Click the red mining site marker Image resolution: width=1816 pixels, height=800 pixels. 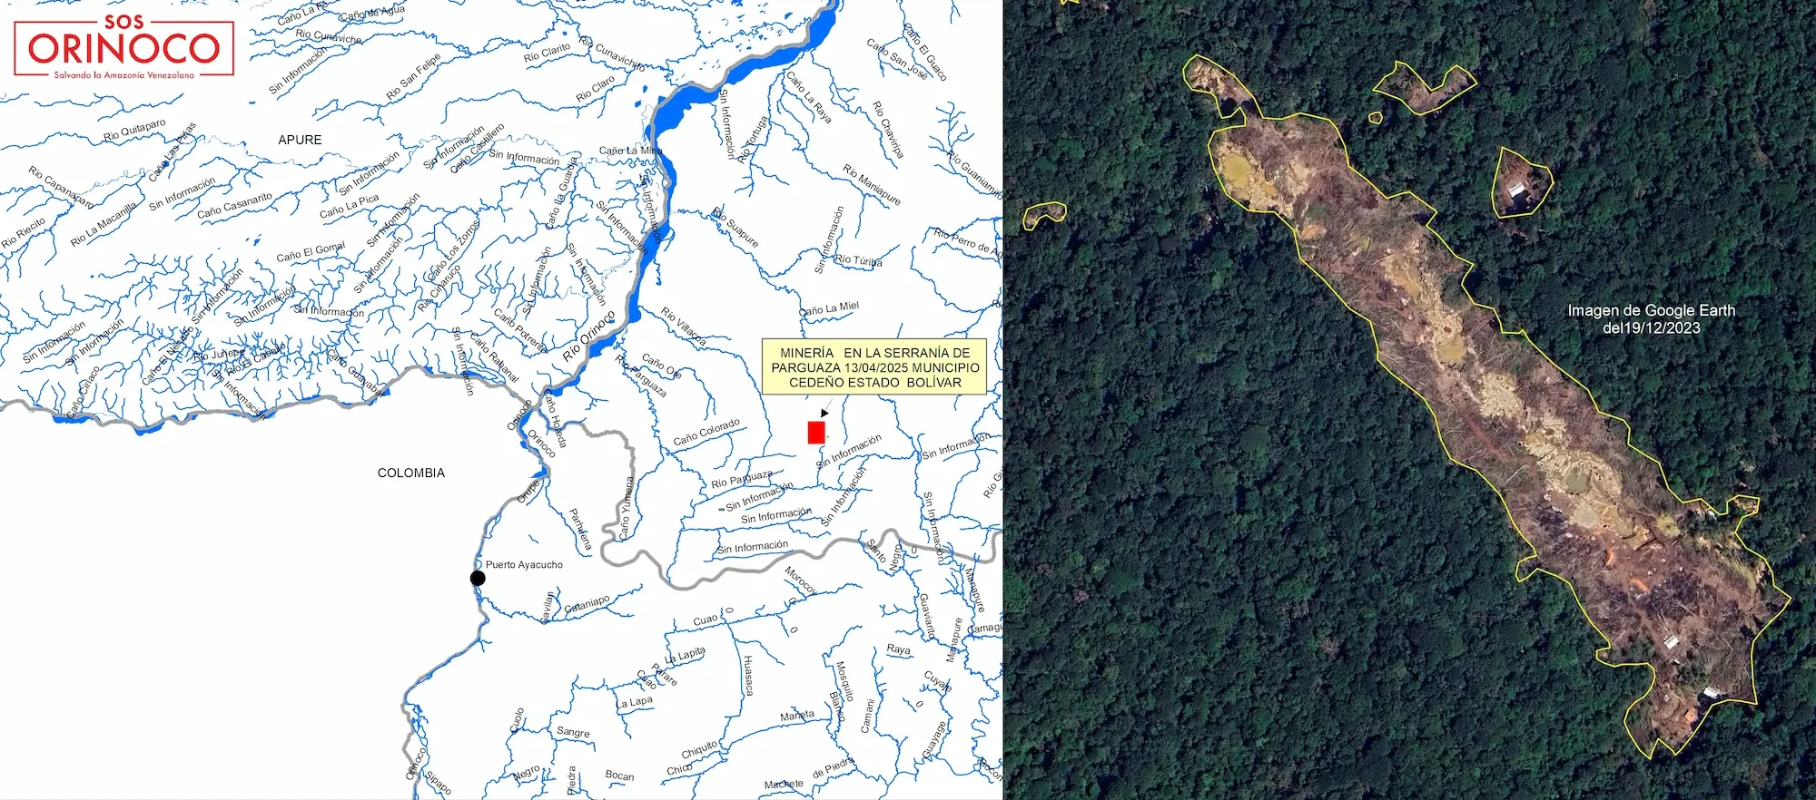(816, 433)
